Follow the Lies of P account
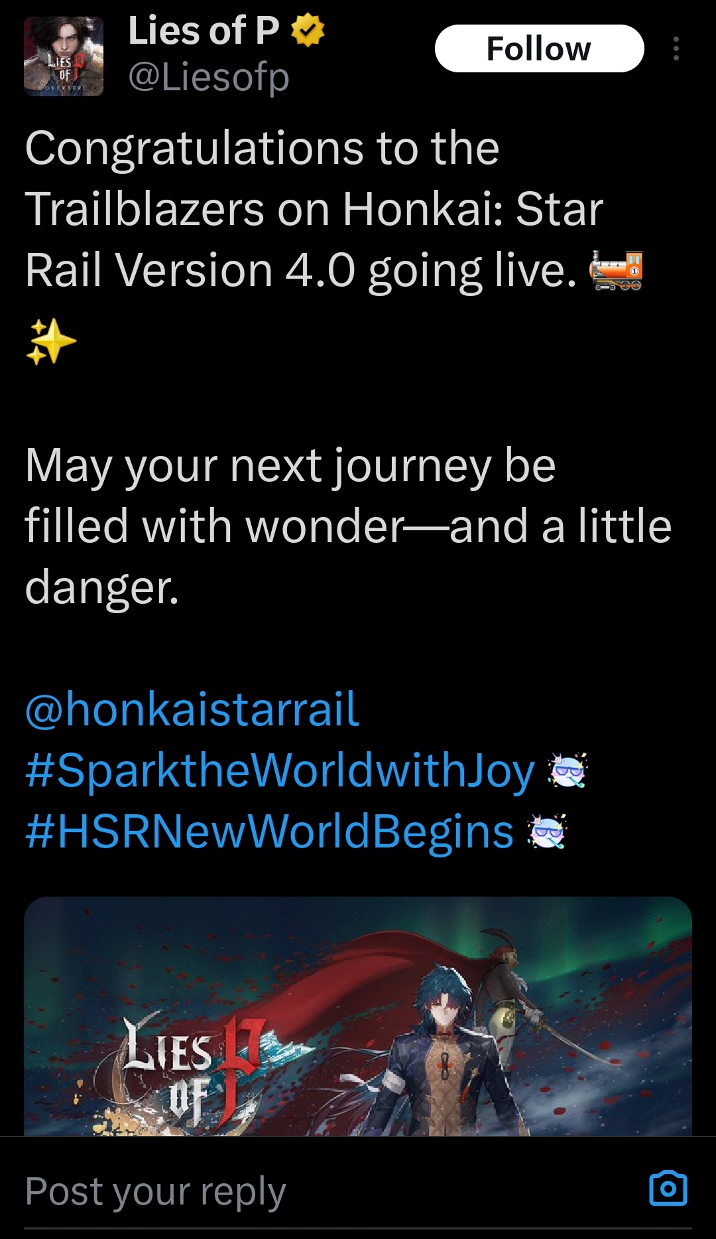 (539, 48)
